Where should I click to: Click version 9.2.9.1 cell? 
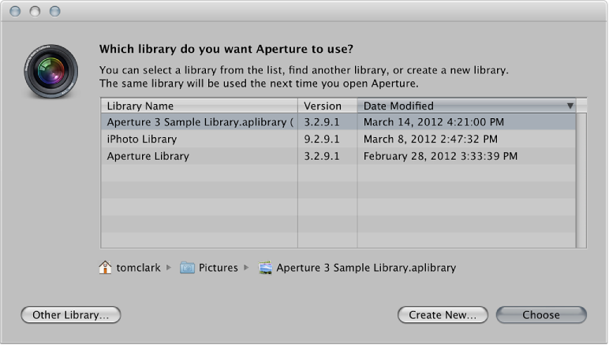[322, 139]
